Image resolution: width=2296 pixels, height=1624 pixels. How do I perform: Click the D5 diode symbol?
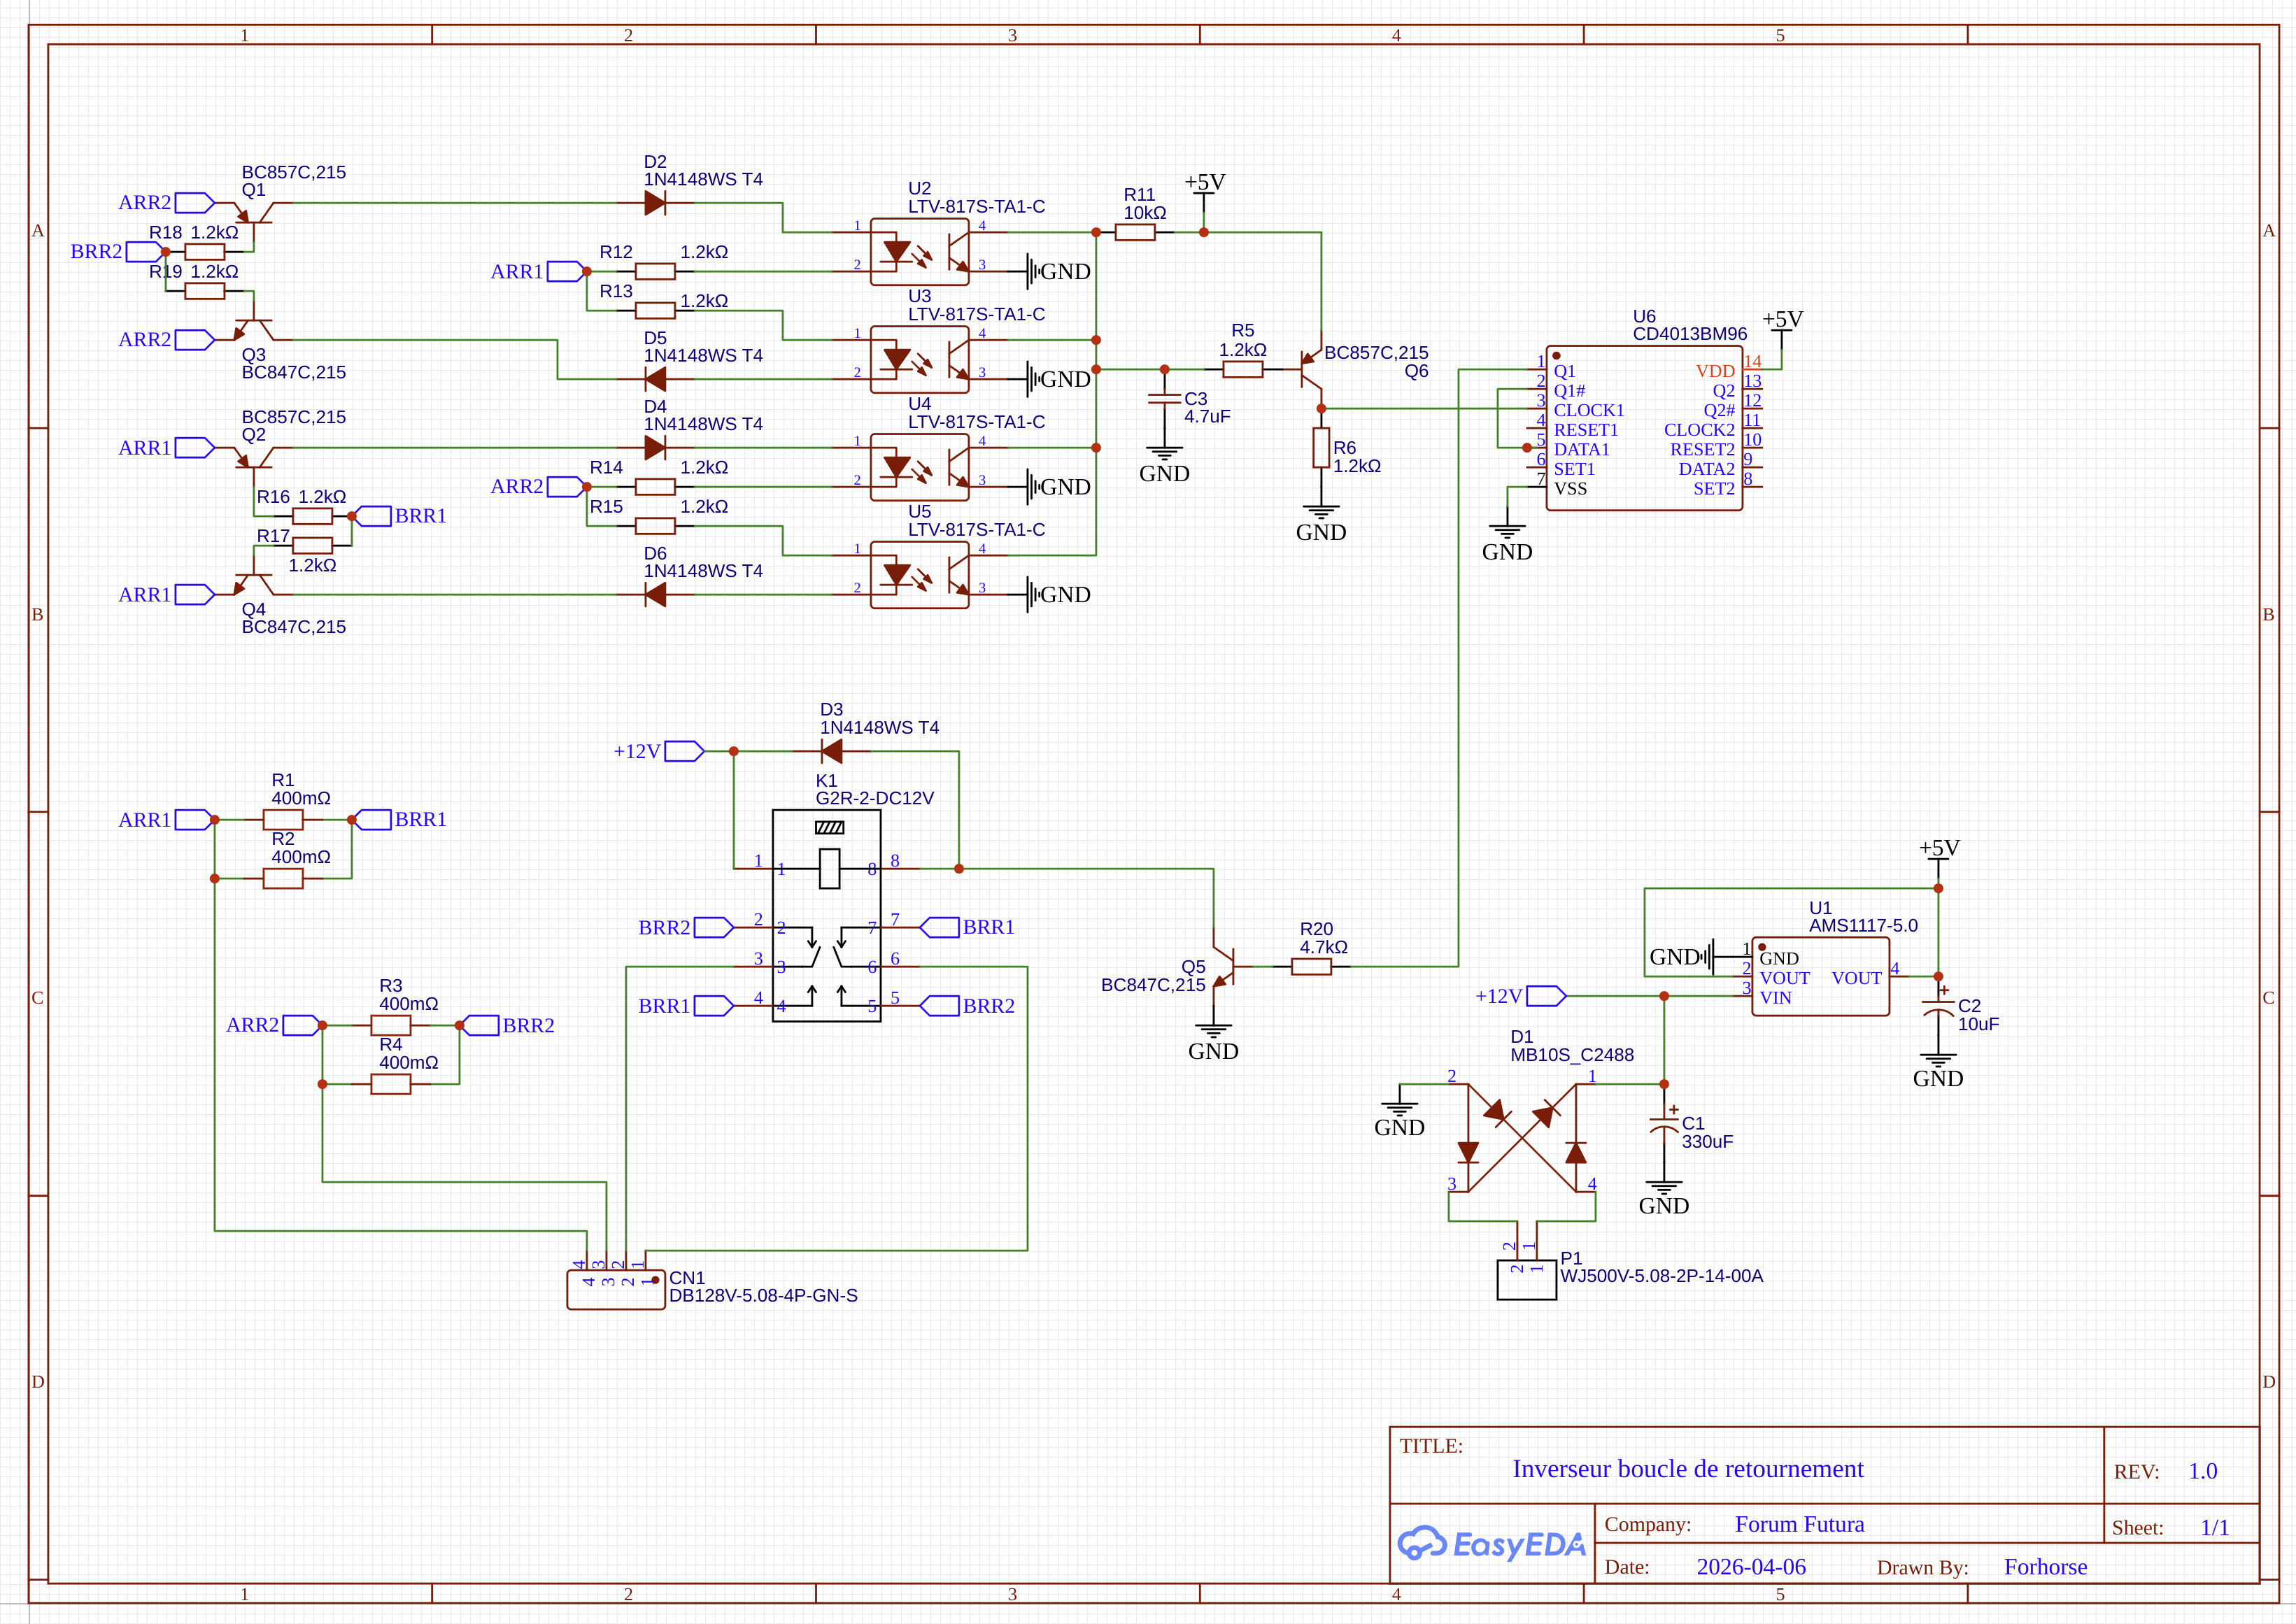click(x=655, y=379)
